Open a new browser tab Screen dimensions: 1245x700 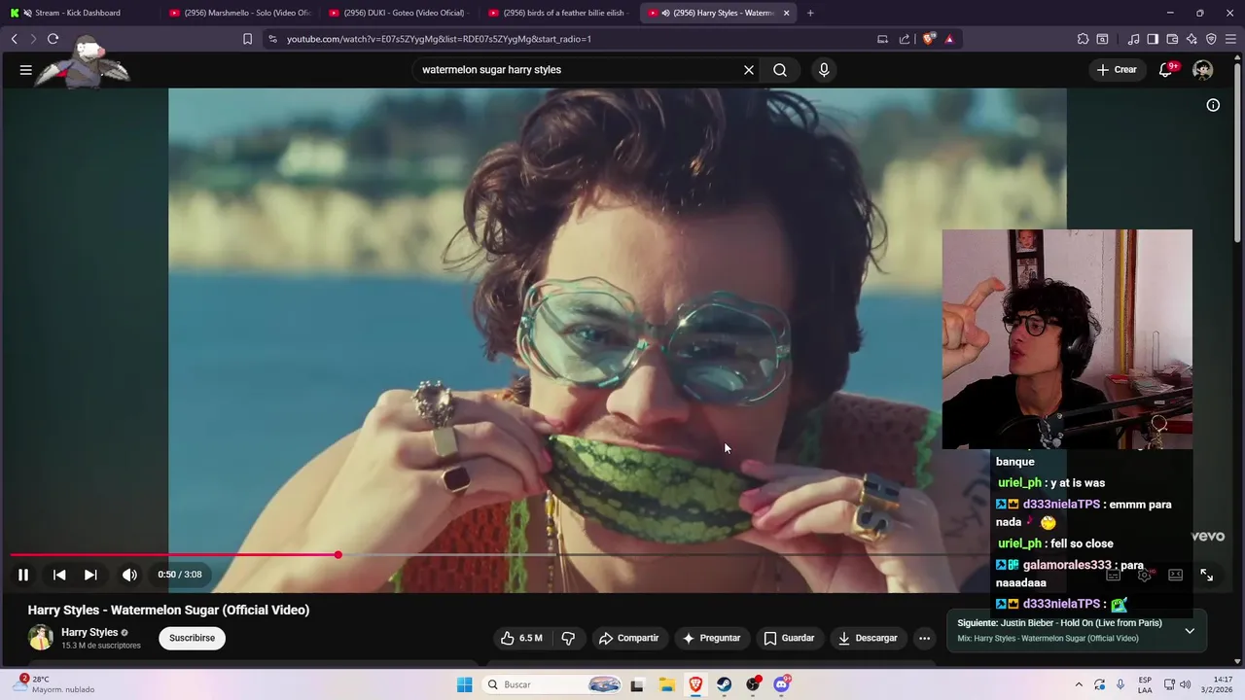click(x=810, y=13)
